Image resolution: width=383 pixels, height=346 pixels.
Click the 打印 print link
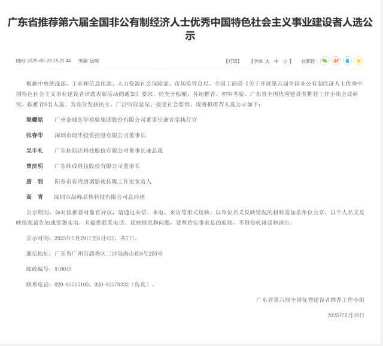[233, 61]
